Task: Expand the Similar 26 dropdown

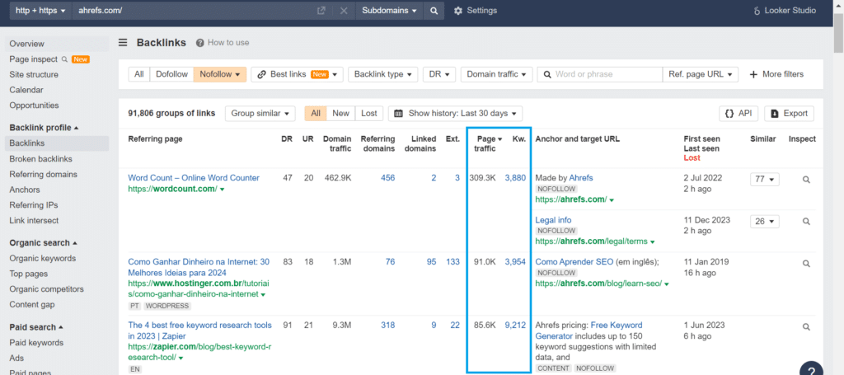Action: [x=764, y=221]
